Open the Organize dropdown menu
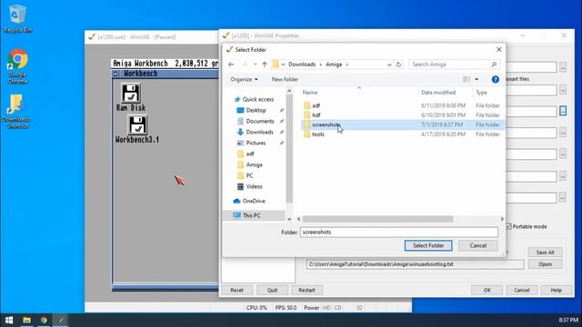This screenshot has width=582, height=327. point(244,79)
